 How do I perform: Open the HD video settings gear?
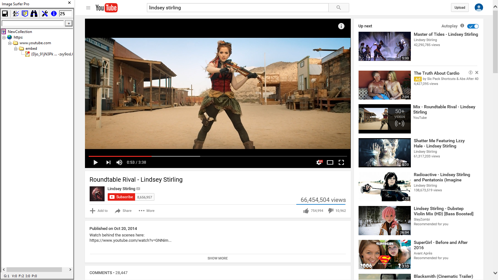(x=319, y=162)
